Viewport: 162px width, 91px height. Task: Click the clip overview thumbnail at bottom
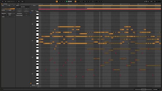[x=144, y=89]
